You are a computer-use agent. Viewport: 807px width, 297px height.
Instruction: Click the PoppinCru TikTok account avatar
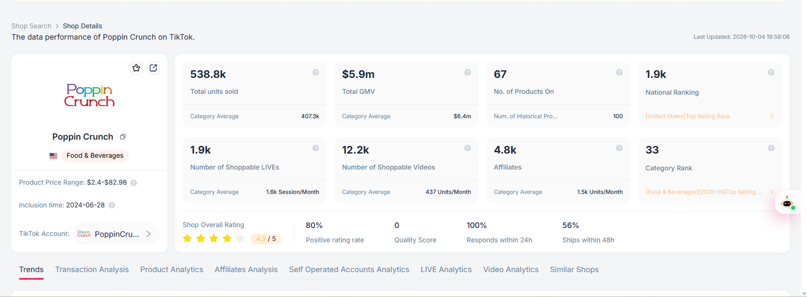point(84,234)
